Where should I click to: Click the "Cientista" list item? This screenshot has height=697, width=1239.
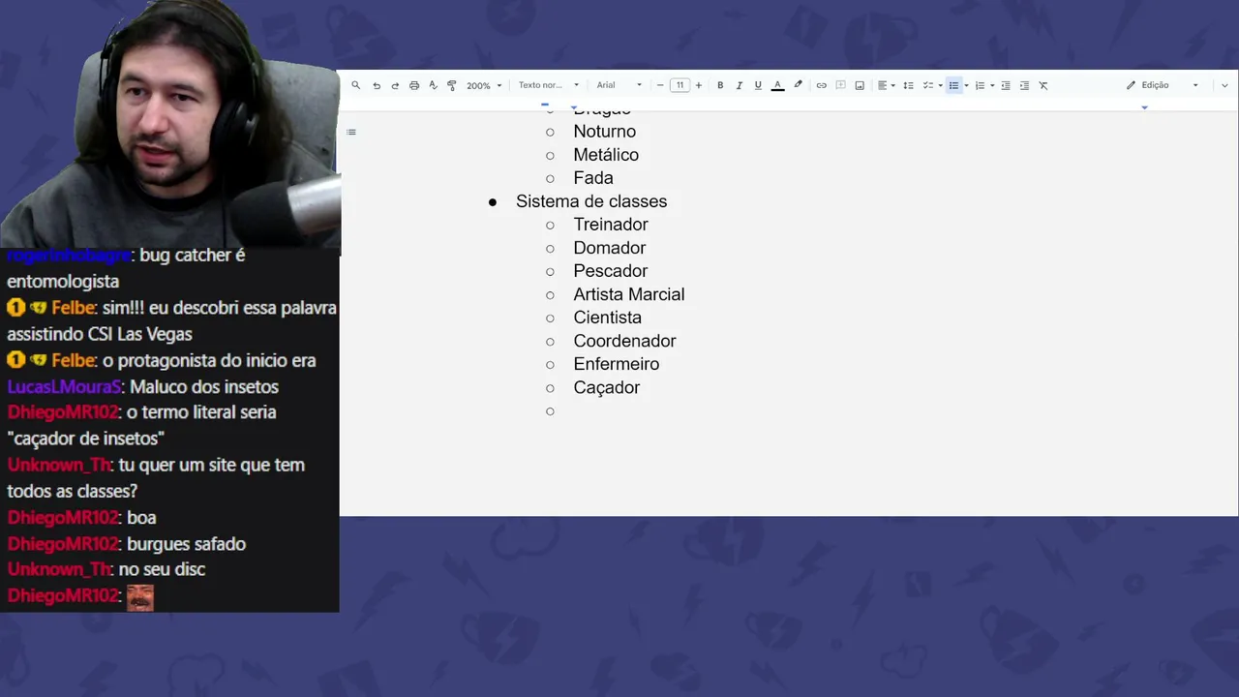[x=608, y=318]
